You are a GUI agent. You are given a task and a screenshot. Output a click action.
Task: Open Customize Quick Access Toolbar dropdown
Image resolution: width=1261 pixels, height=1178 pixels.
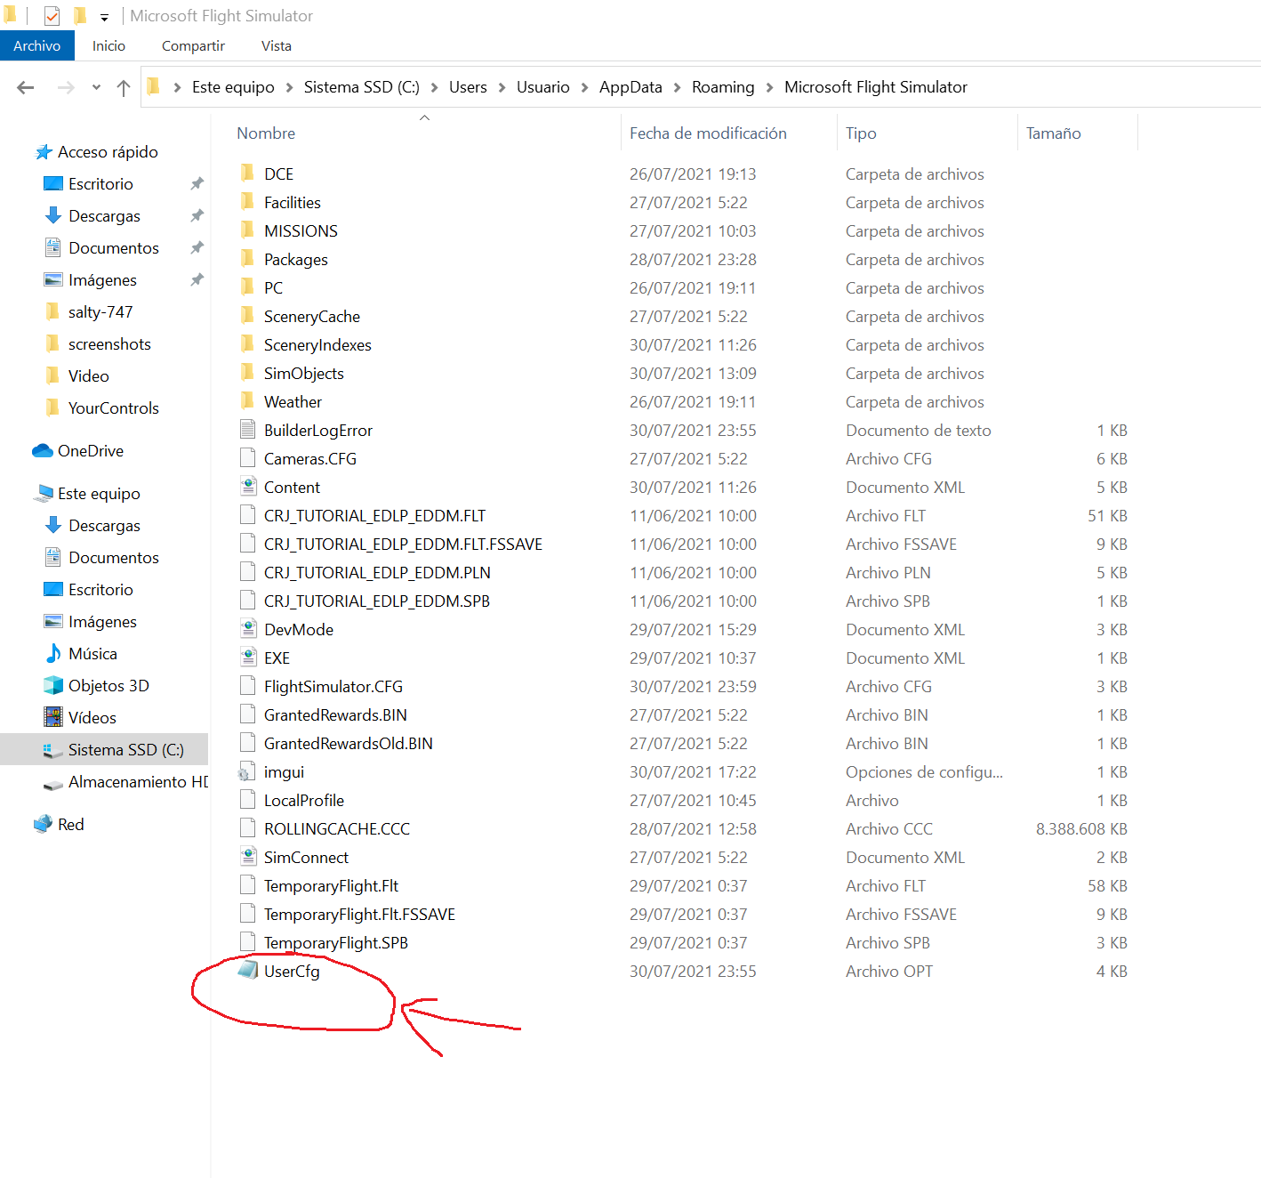pyautogui.click(x=104, y=17)
